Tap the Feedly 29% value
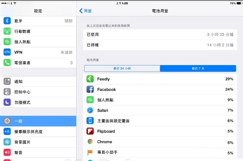Screen dimensions: 243x161 [x=229, y=79]
